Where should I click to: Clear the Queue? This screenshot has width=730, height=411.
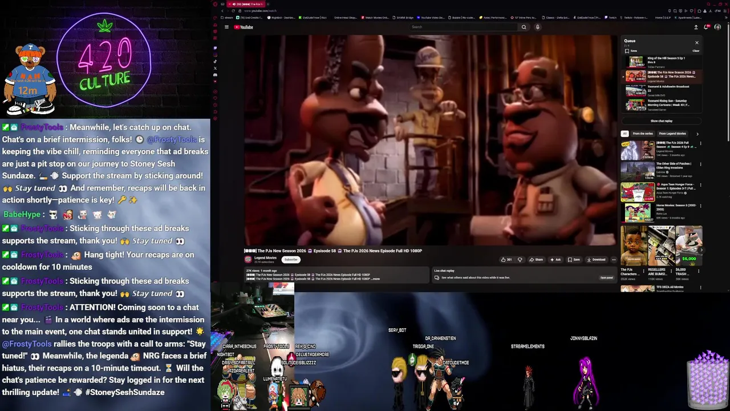coord(696,51)
